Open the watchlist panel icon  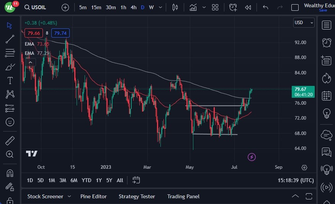point(326,25)
